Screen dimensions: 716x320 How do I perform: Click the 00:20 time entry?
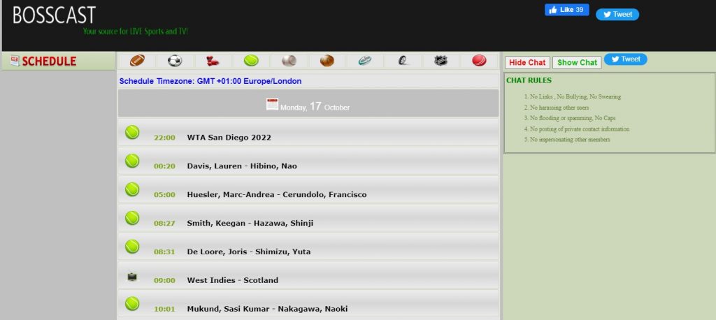(164, 166)
